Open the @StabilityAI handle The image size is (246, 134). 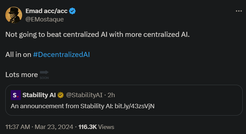pos(84,95)
